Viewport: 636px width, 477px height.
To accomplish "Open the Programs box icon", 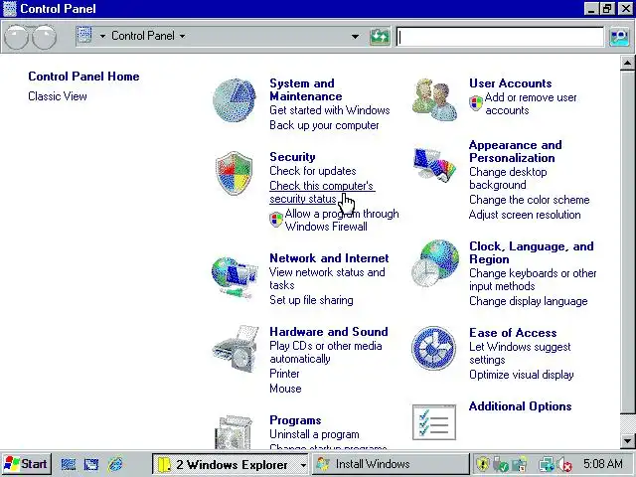I will pos(234,432).
